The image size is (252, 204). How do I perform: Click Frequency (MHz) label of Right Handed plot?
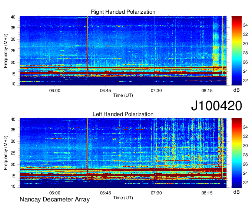click(6, 51)
